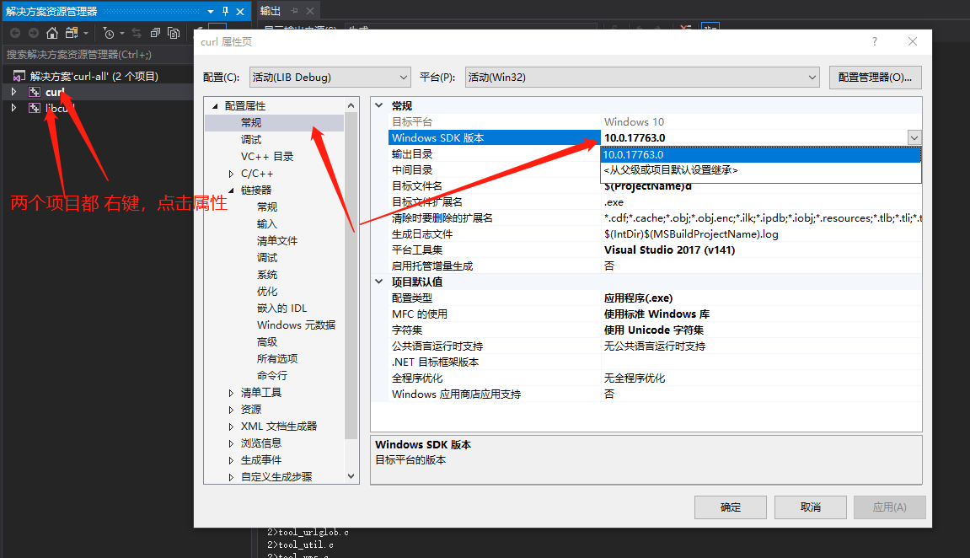Click the 配置管理器(O)... button
This screenshot has height=558, width=970.
pyautogui.click(x=875, y=78)
